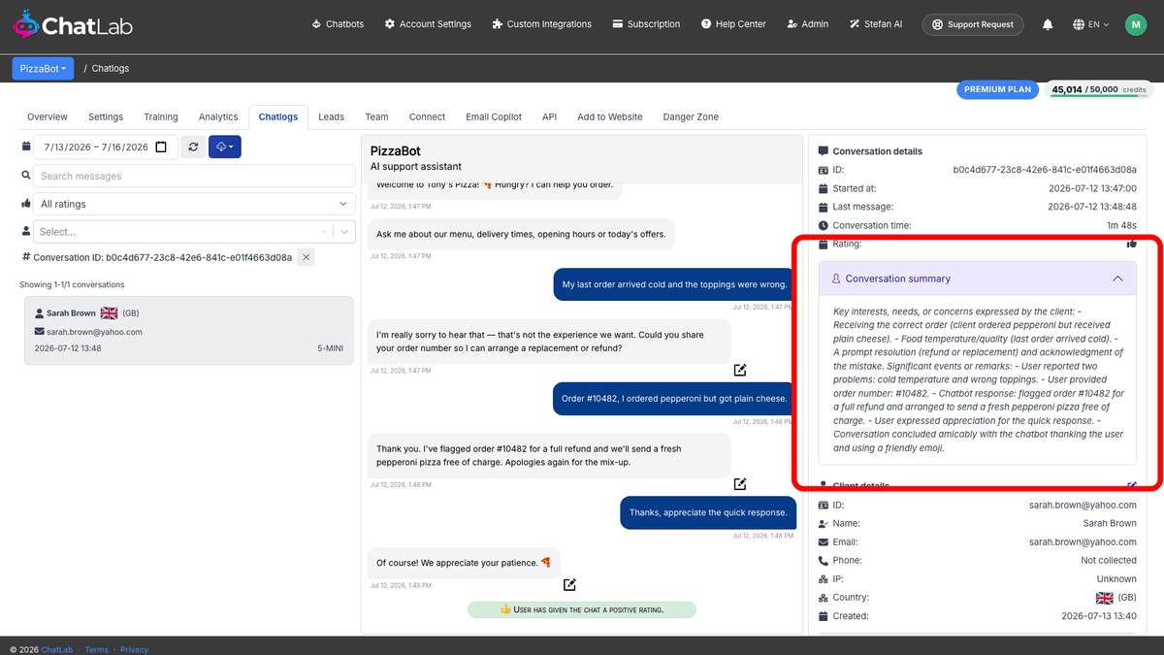1164x655 pixels.
Task: Click the thumbs-up Rating icon
Action: click(1131, 244)
